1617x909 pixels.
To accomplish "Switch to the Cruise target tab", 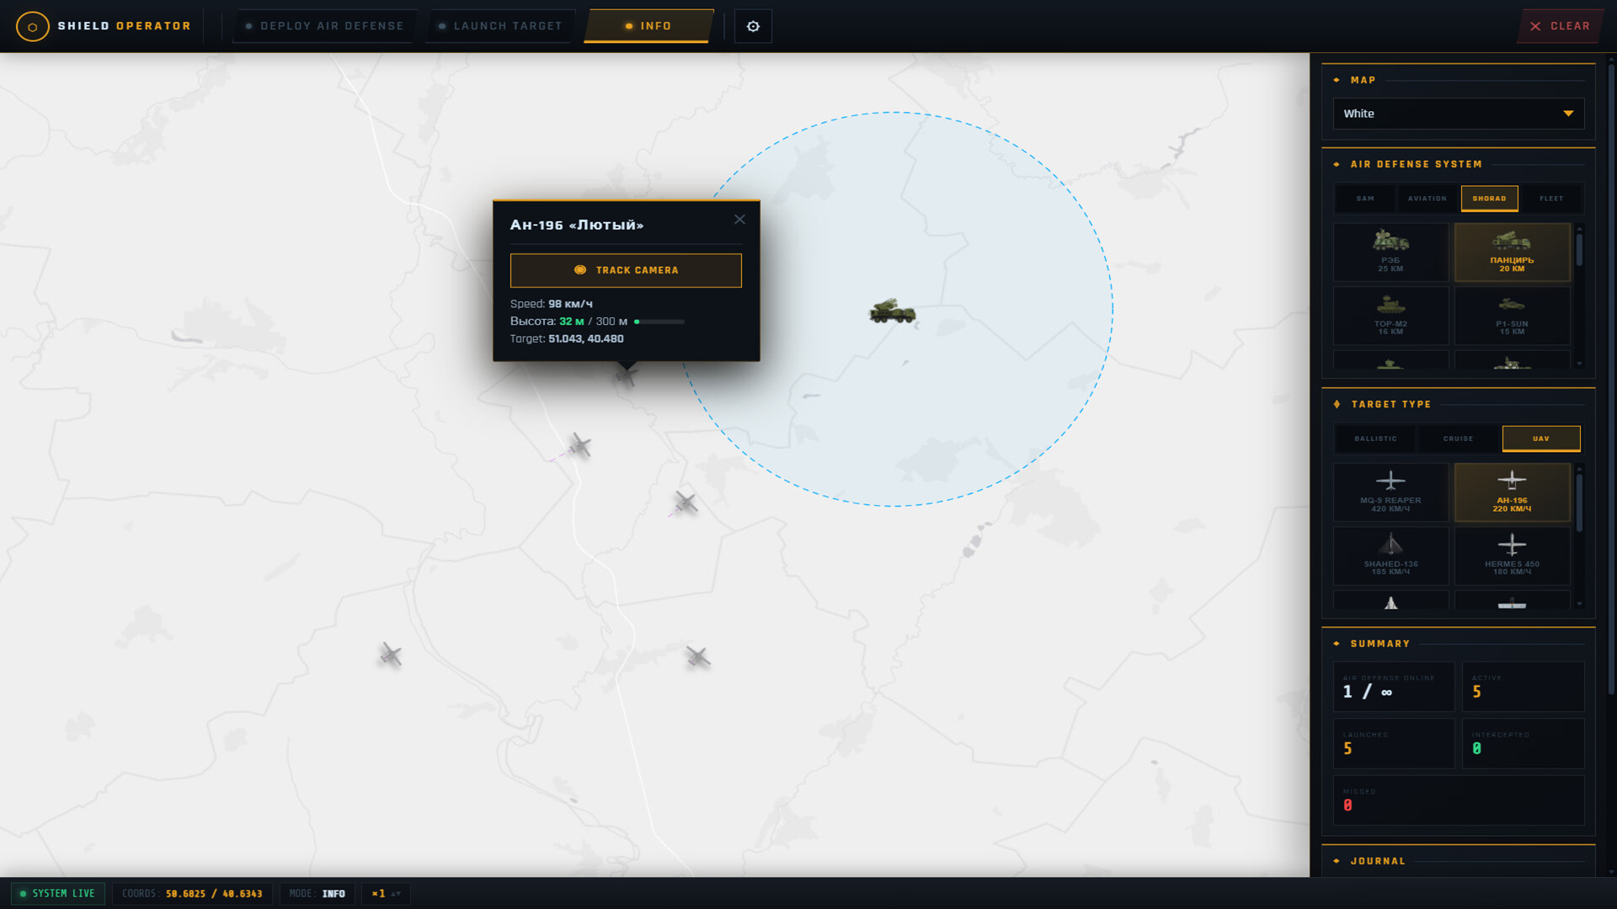I will tap(1458, 439).
